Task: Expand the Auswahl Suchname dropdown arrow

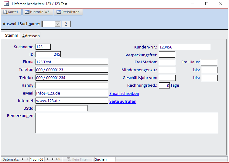Action: pyautogui.click(x=57, y=24)
